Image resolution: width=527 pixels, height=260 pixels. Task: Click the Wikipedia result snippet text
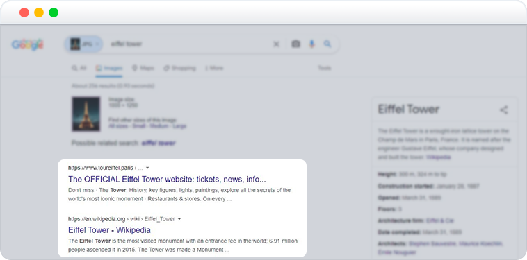pos(183,245)
